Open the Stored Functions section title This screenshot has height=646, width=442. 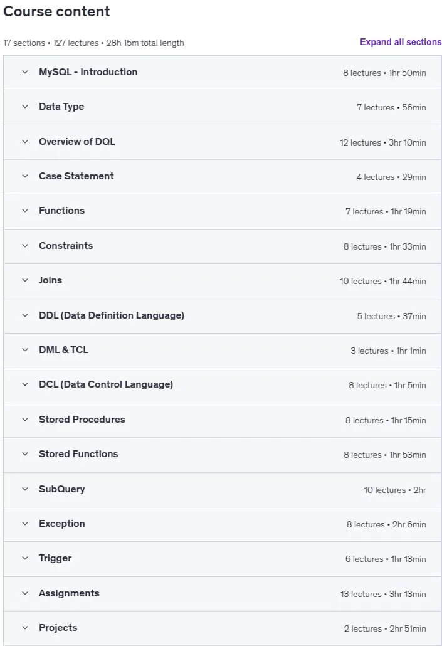78,454
